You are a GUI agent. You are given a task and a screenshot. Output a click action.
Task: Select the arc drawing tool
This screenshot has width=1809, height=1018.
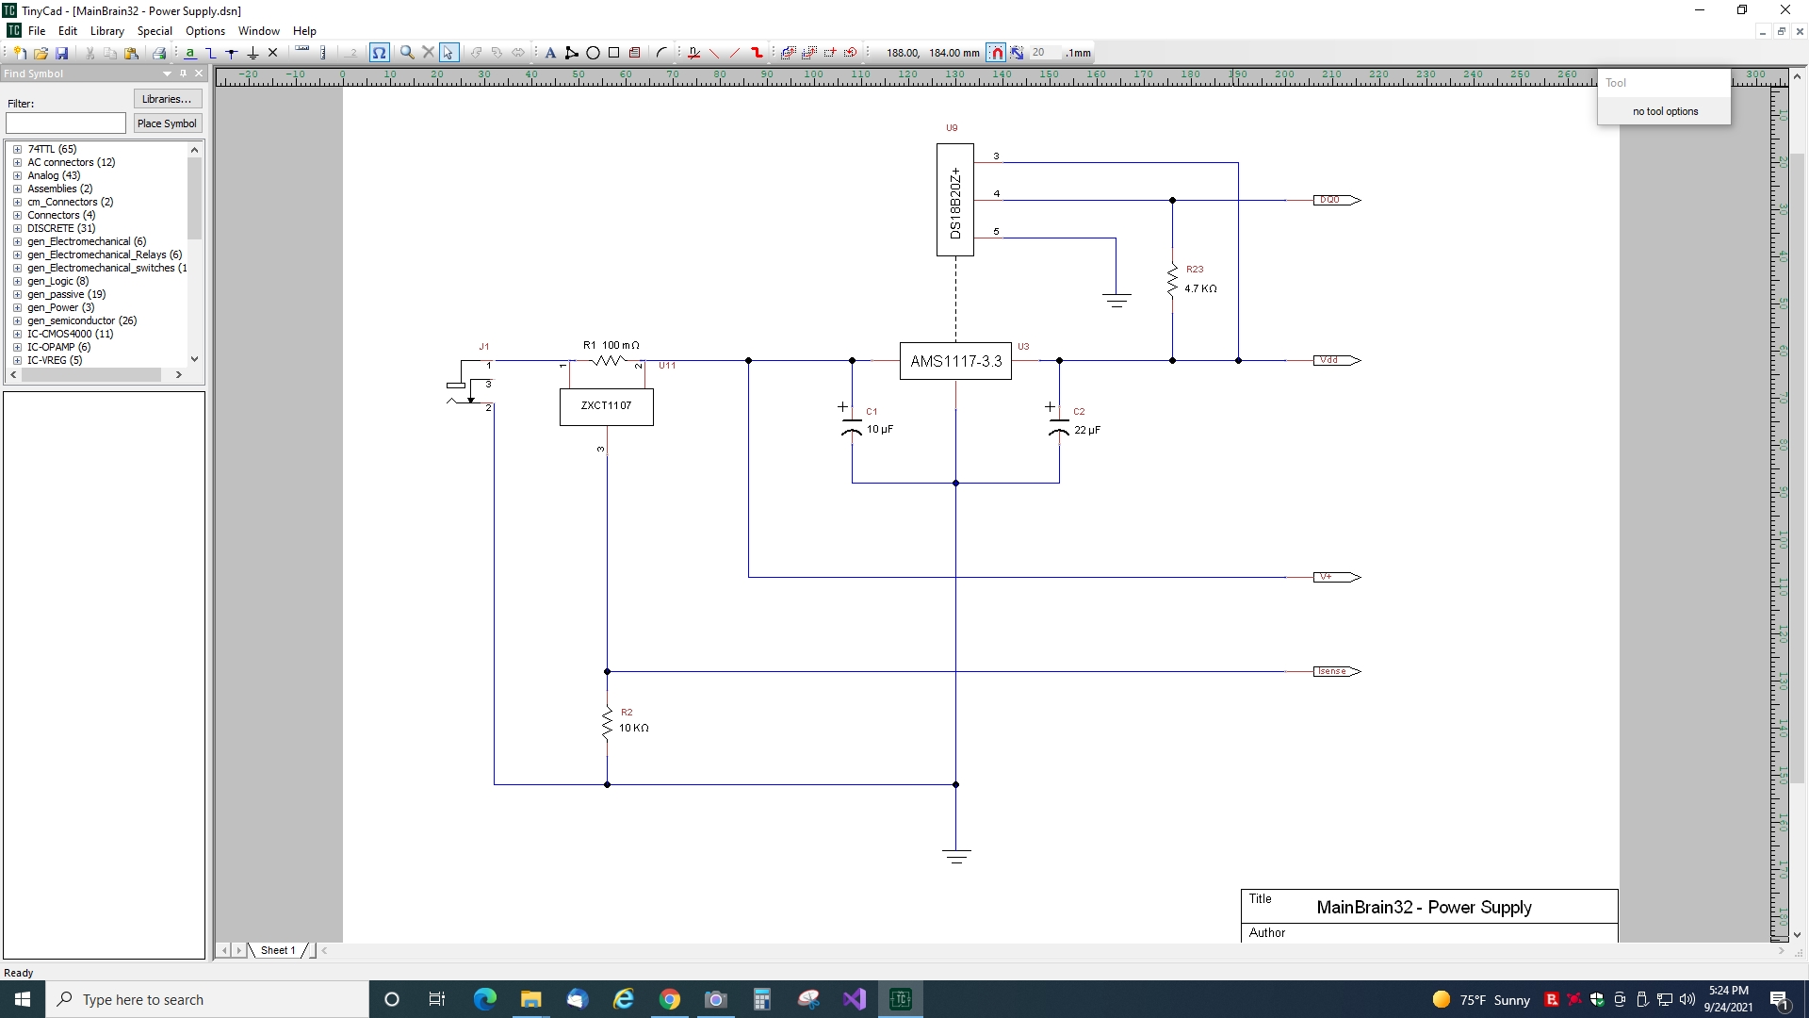[661, 53]
